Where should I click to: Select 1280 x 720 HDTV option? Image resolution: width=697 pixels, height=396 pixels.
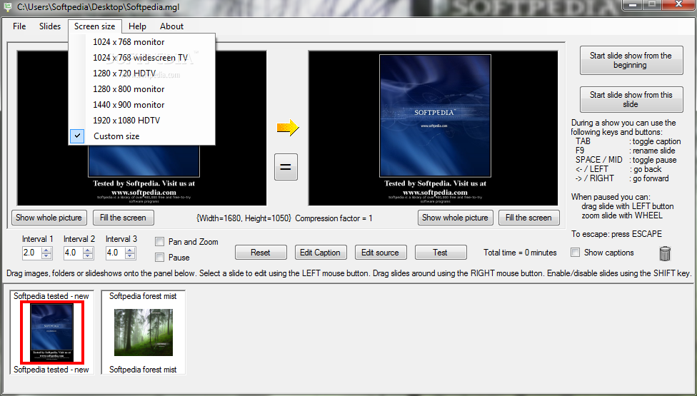point(142,73)
